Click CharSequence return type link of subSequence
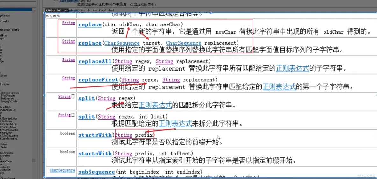 [62, 170]
